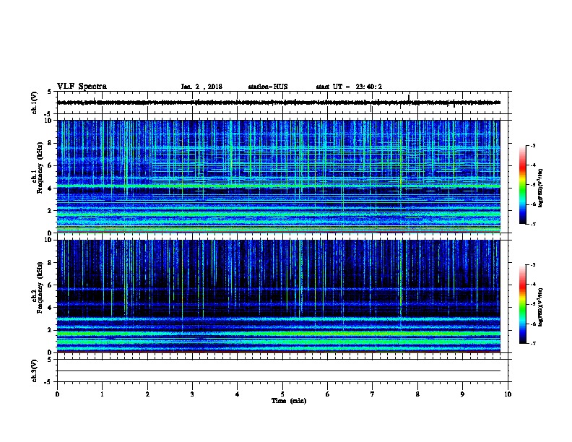Viewport: 572px width, 442px height.
Task: Click the ch.1 colorbar log(PSD) label
Action: coord(540,188)
